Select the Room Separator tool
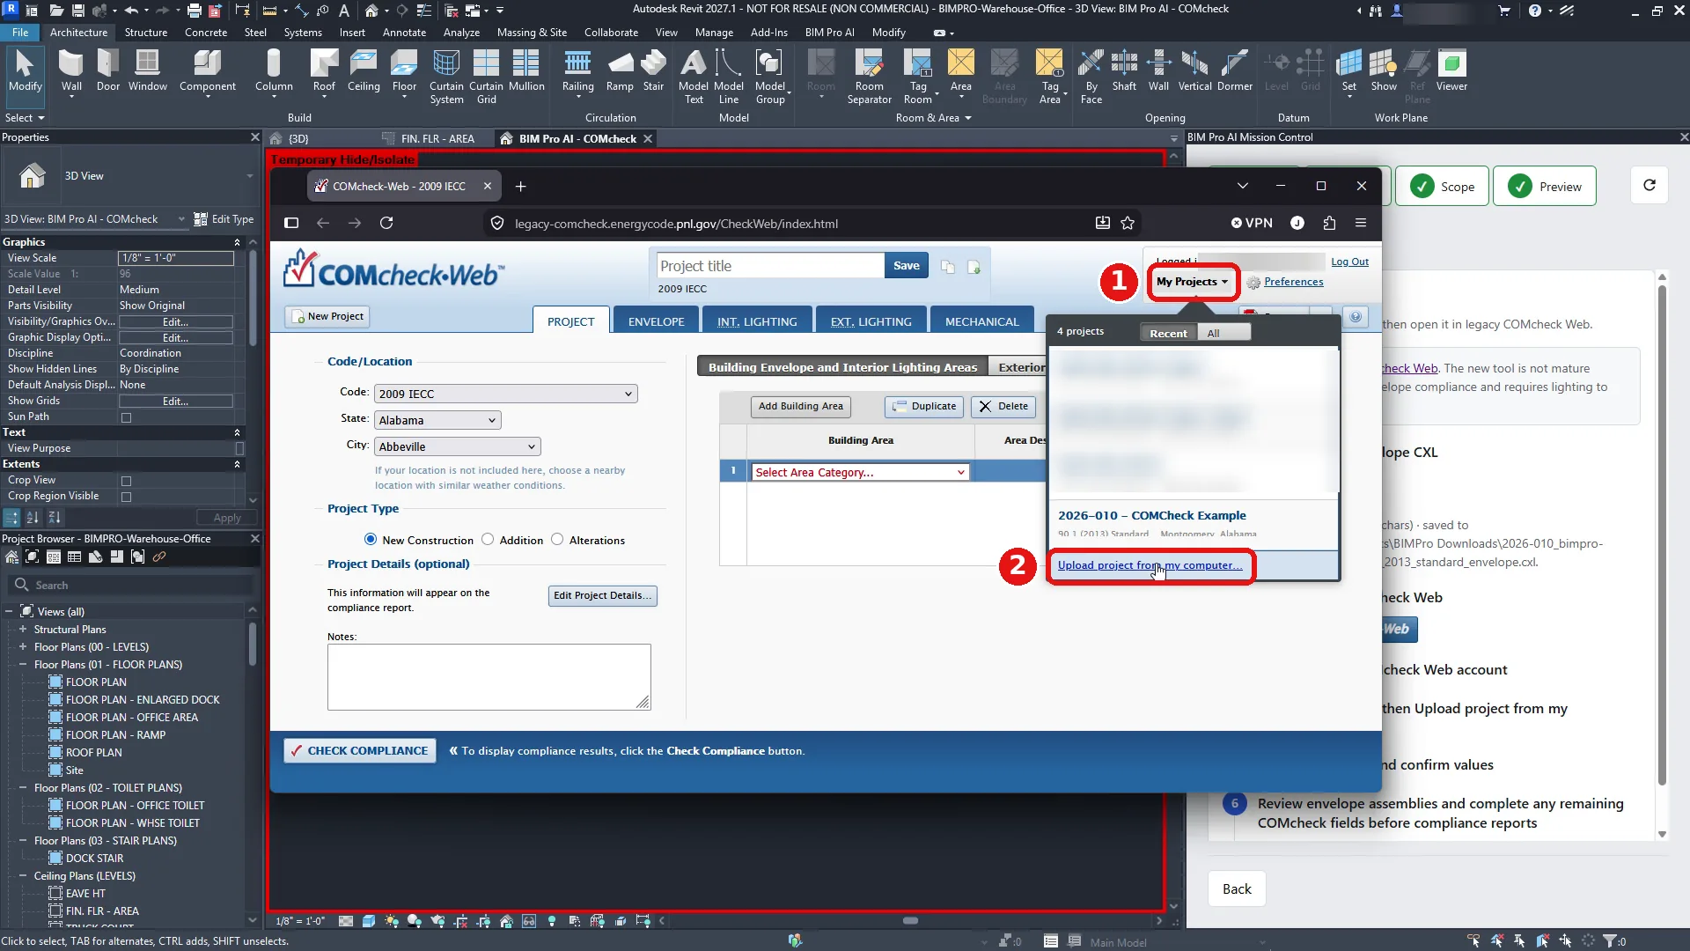This screenshot has width=1690, height=951. tap(870, 77)
